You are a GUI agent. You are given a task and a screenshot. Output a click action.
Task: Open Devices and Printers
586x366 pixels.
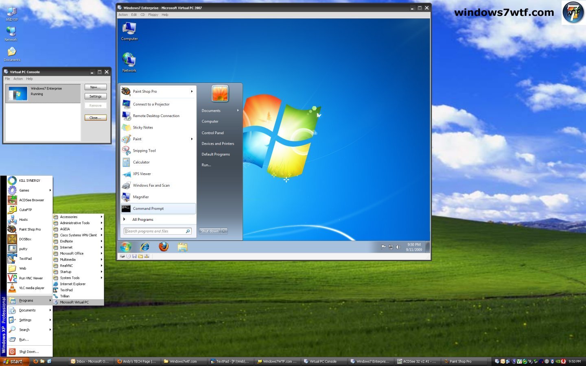click(218, 144)
